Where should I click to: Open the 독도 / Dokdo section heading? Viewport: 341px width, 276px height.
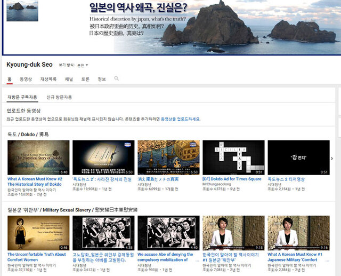[x=28, y=135]
